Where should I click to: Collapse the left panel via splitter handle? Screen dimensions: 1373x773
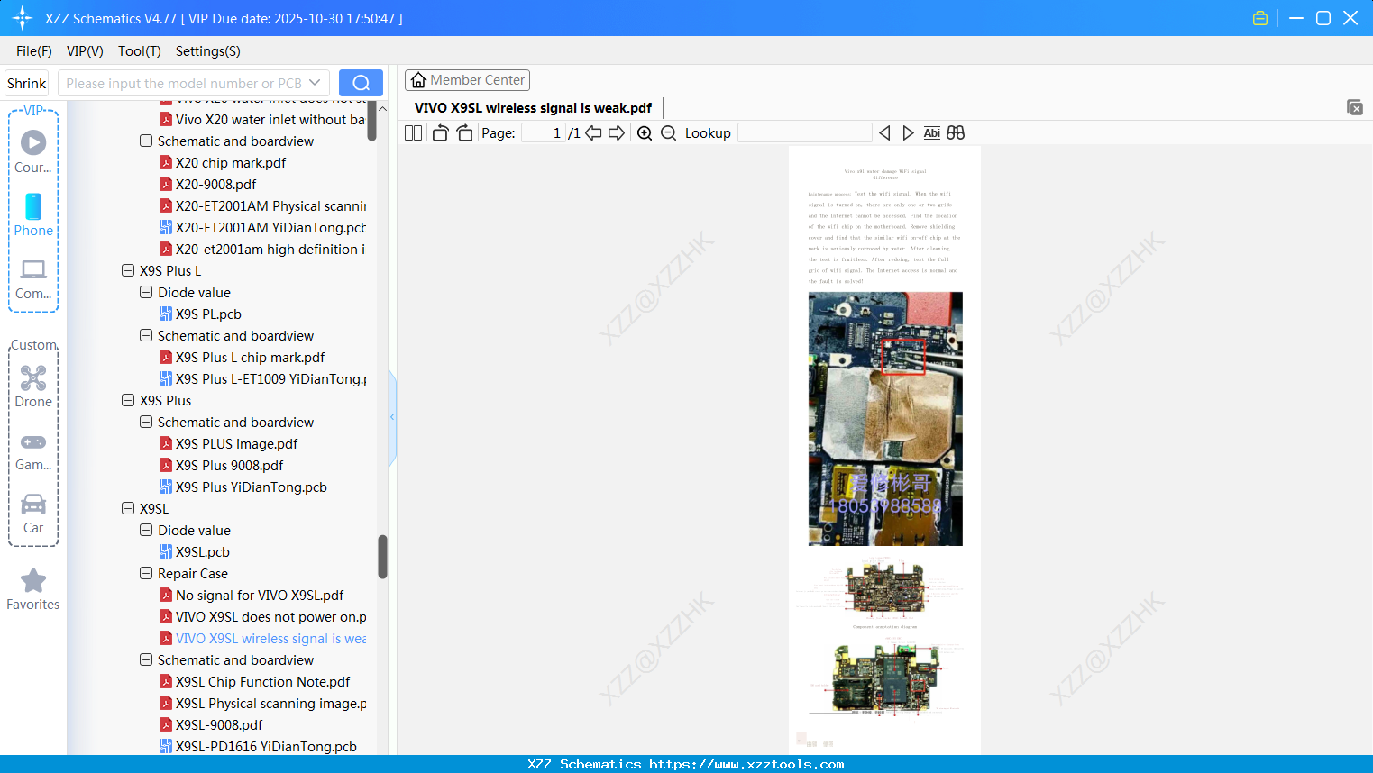point(392,417)
